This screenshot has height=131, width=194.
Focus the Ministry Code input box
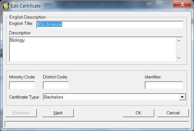(x=22, y=85)
